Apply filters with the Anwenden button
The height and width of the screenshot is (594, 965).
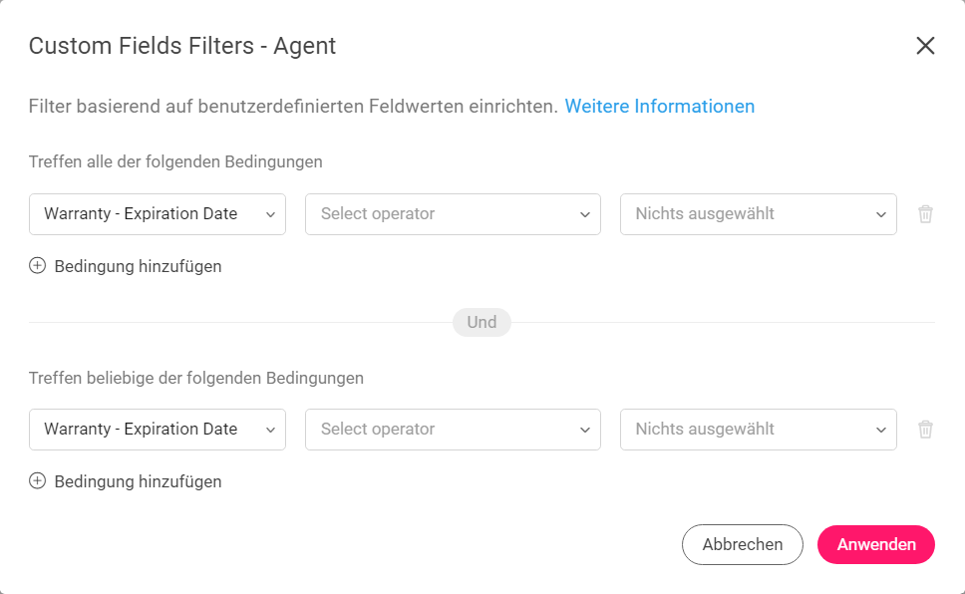(876, 544)
